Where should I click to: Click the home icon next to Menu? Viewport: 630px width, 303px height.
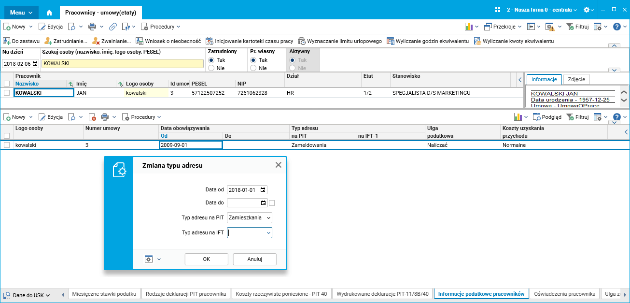pos(49,13)
